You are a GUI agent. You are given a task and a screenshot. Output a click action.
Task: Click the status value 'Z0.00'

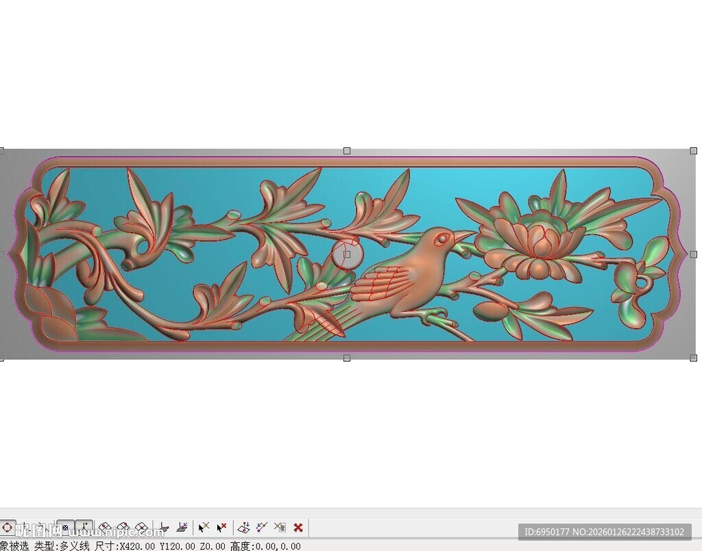(x=213, y=546)
